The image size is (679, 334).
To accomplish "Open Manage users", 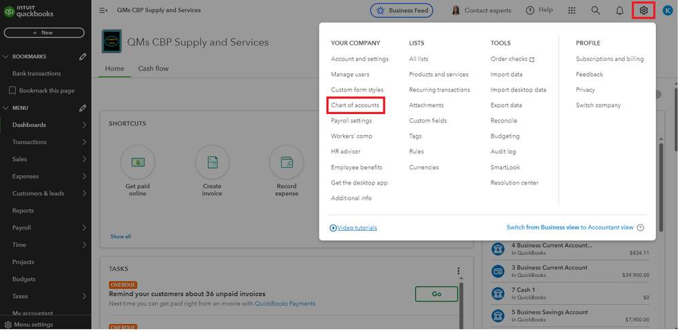I will coord(350,75).
